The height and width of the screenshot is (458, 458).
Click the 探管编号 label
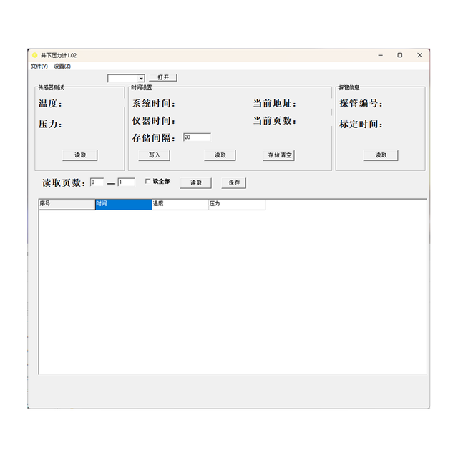point(361,103)
